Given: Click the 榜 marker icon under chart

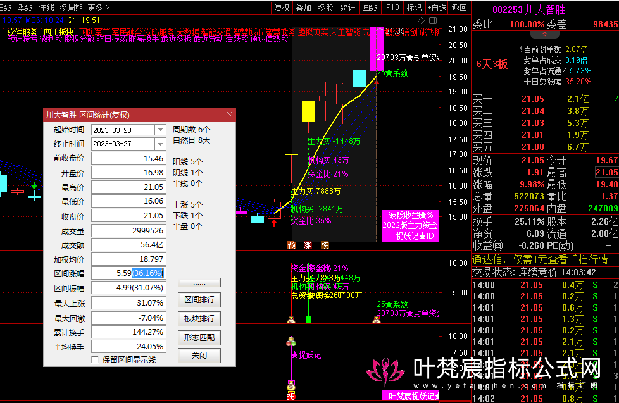Looking at the screenshot, I should [325, 245].
